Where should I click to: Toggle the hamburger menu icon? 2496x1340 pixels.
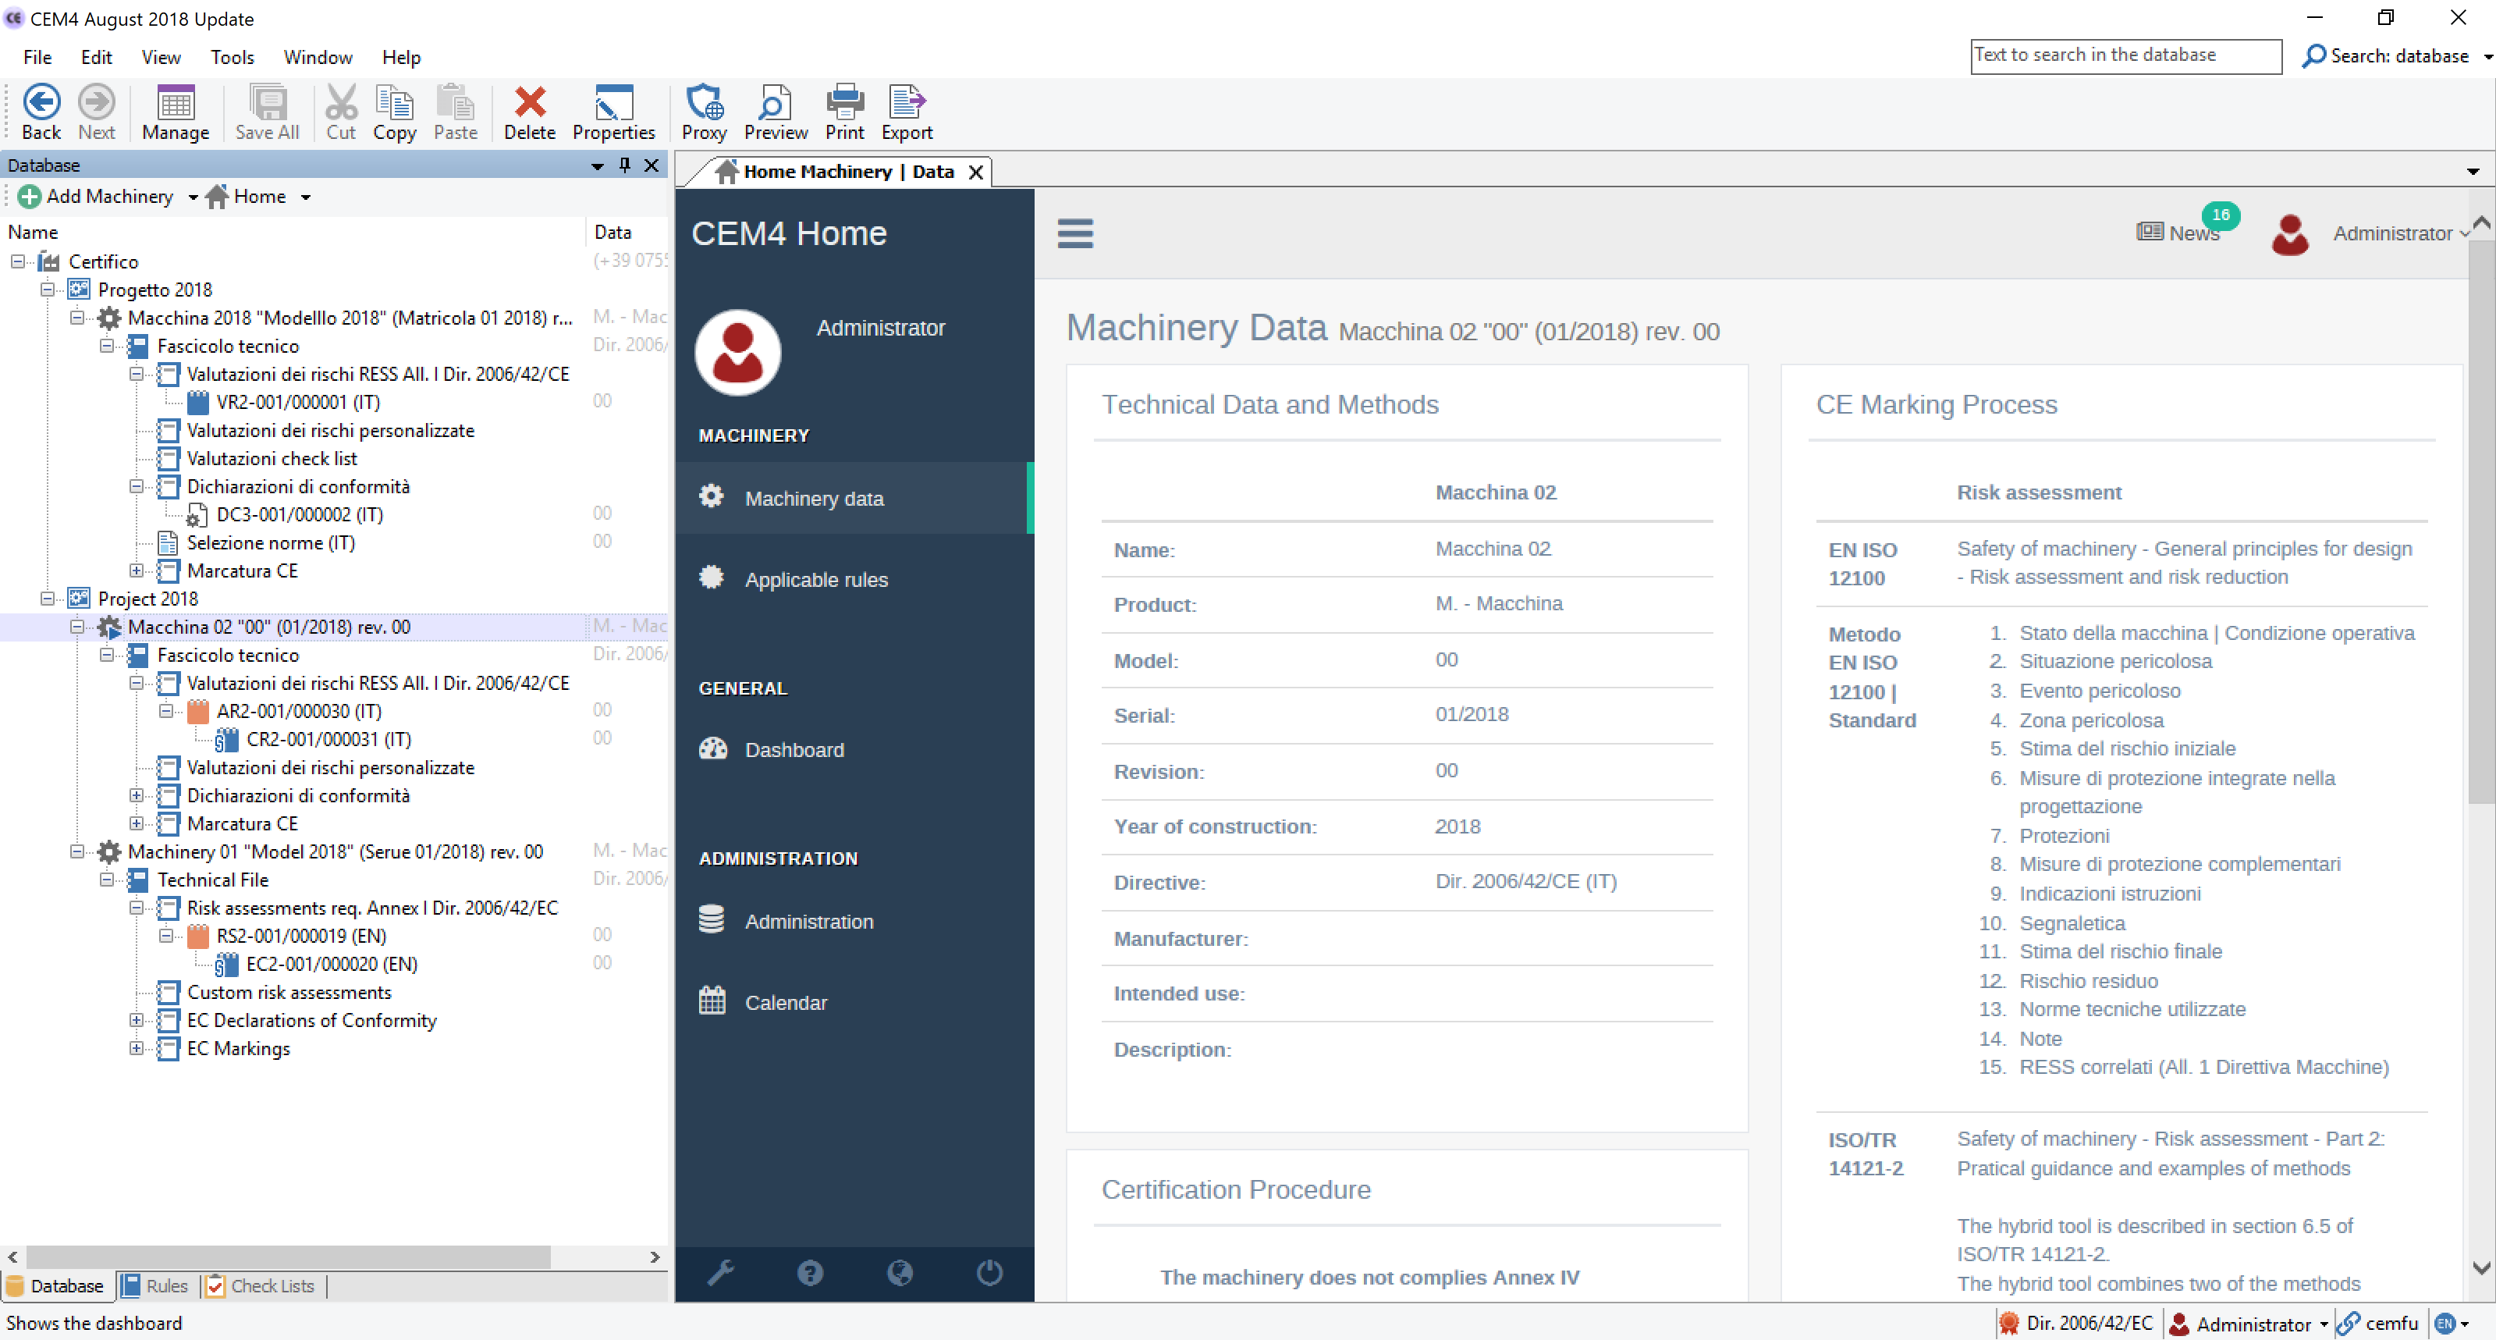tap(1074, 233)
